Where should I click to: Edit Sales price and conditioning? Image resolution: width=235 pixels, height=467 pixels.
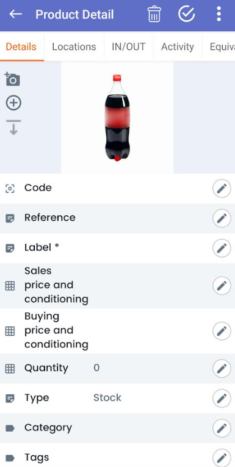(222, 285)
